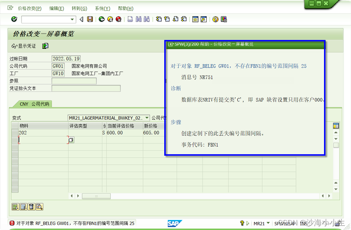Open the 系统(Y) menu
Image resolution: width=351 pixels, height=230 pixels.
(102, 8)
